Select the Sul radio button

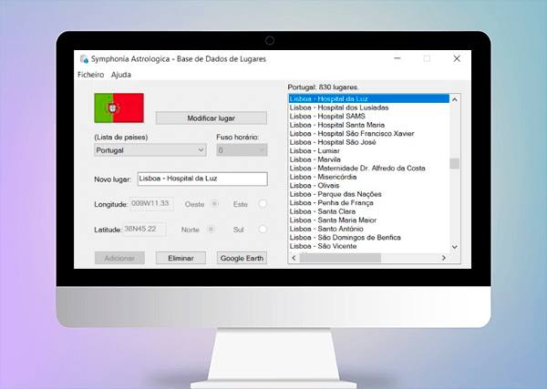click(263, 229)
